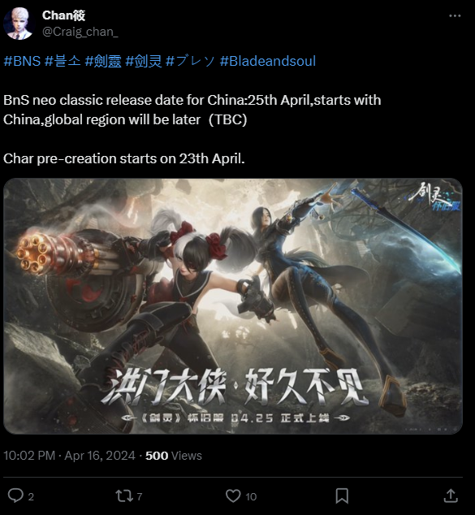Open the #劍靈 traditional hashtag
The image size is (475, 515).
103,61
